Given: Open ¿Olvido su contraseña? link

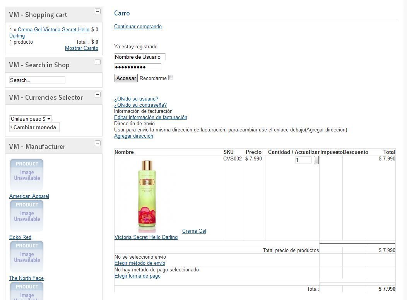Looking at the screenshot, I should [x=140, y=105].
